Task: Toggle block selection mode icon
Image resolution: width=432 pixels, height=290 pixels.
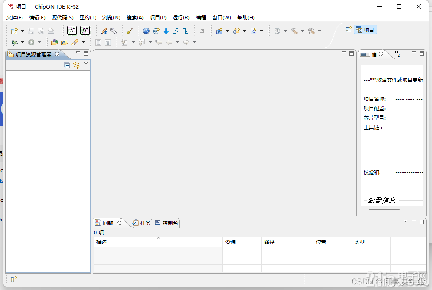Action: (98, 43)
